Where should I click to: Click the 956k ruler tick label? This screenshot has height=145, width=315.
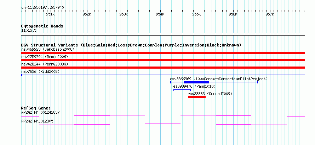click(233, 14)
